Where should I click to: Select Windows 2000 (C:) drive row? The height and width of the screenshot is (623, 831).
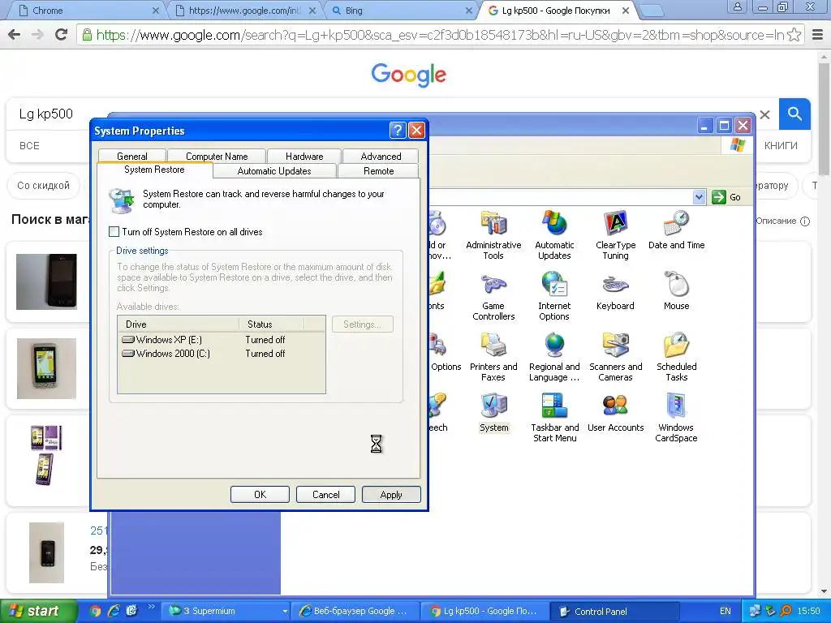(221, 354)
